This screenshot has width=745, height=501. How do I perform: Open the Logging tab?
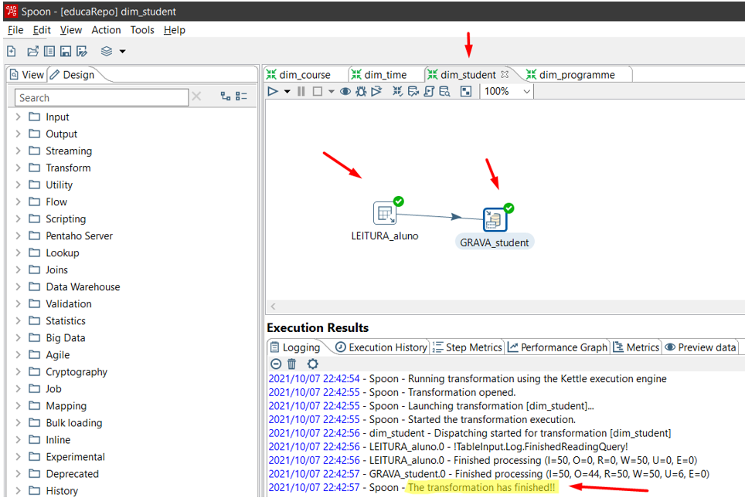tap(295, 347)
